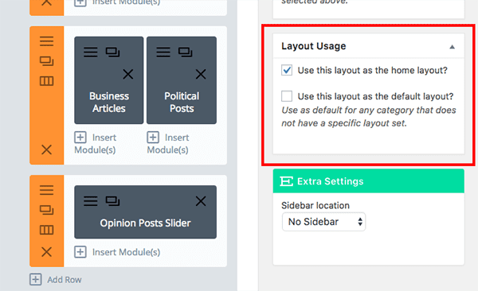
Task: Click drag handle icon of Opinion Posts Slider row
Action: coord(47,190)
